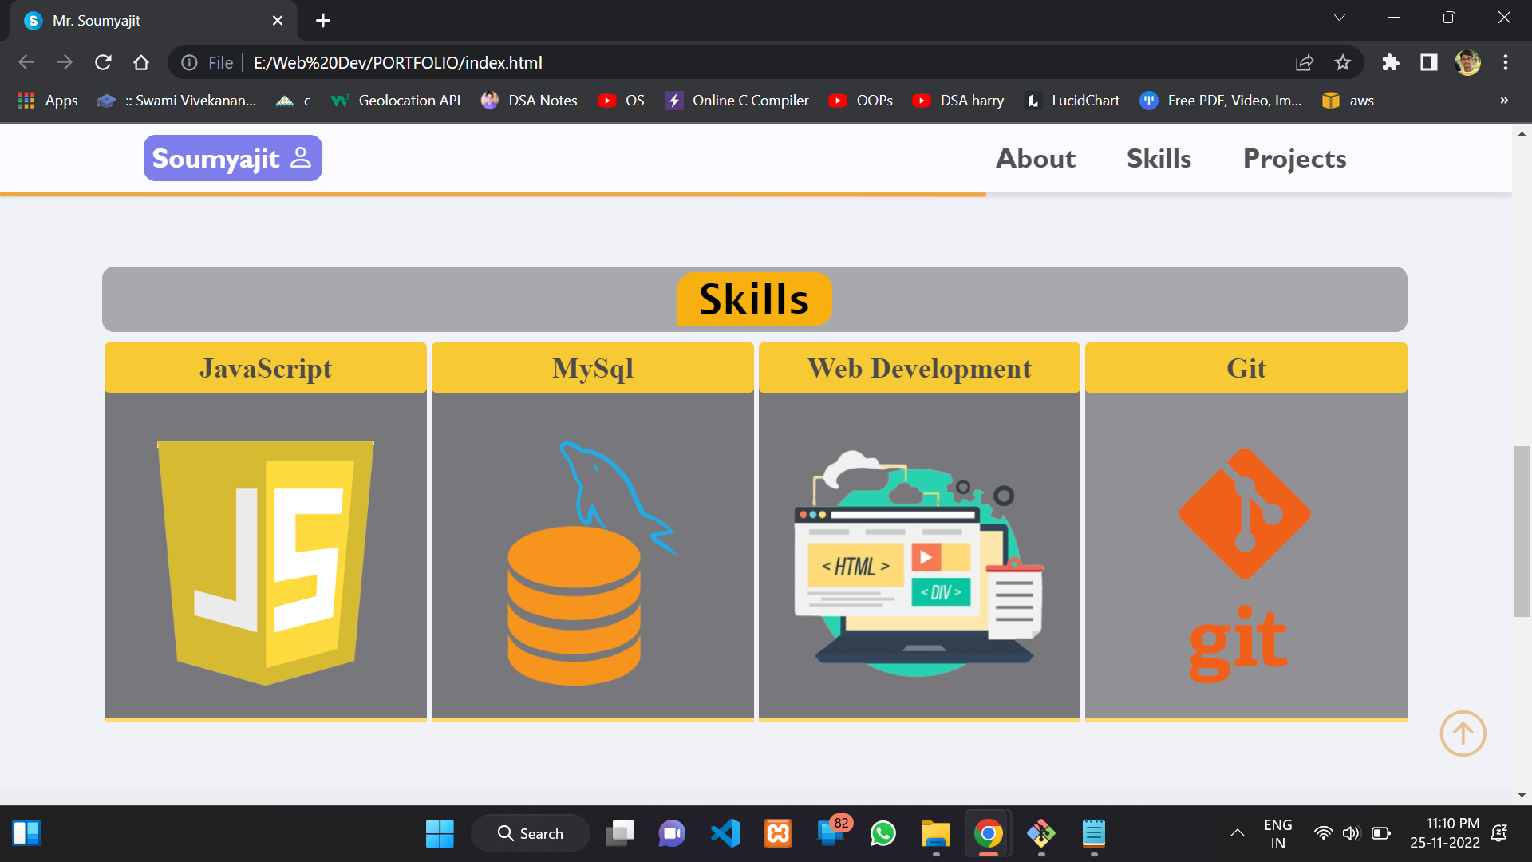Go to home page button

[x=141, y=62]
